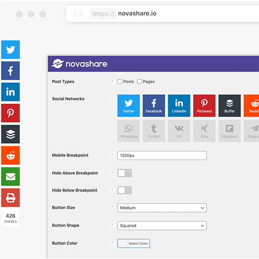
Task: Open the Button Shape dropdown showing Squared
Action: [162, 226]
